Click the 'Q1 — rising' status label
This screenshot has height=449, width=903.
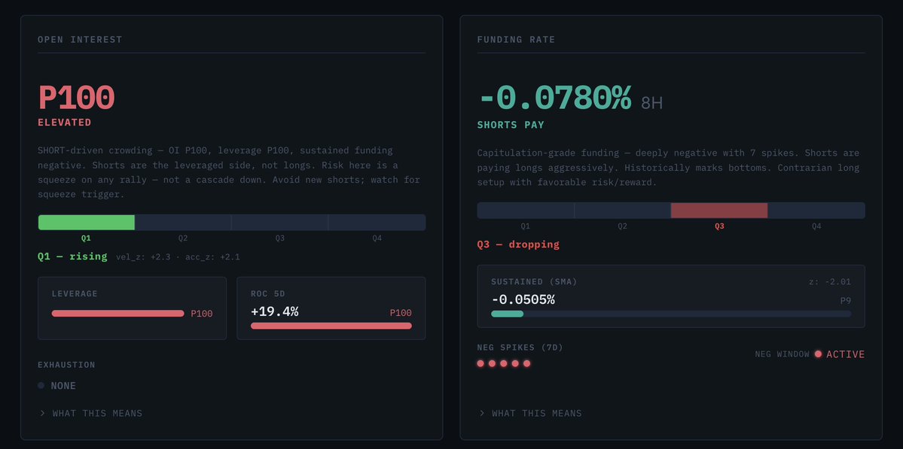click(72, 256)
